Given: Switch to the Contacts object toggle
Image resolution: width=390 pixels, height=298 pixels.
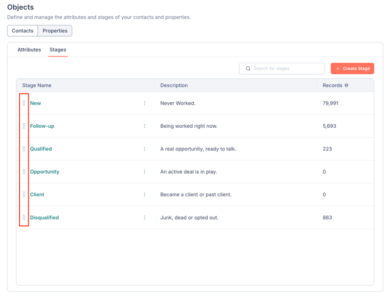Looking at the screenshot, I should pyautogui.click(x=22, y=31).
